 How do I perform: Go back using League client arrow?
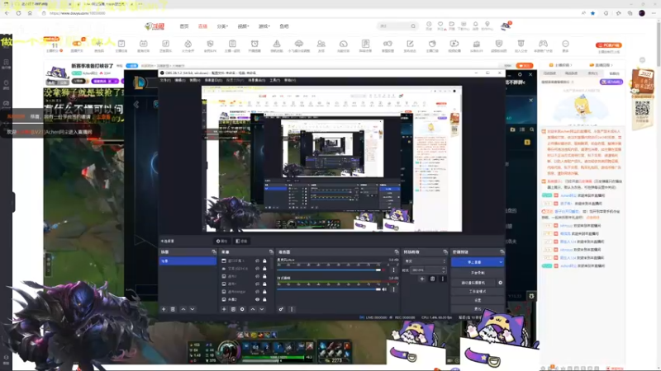(136, 104)
